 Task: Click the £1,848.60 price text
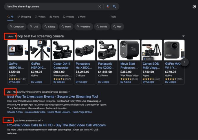105,72
